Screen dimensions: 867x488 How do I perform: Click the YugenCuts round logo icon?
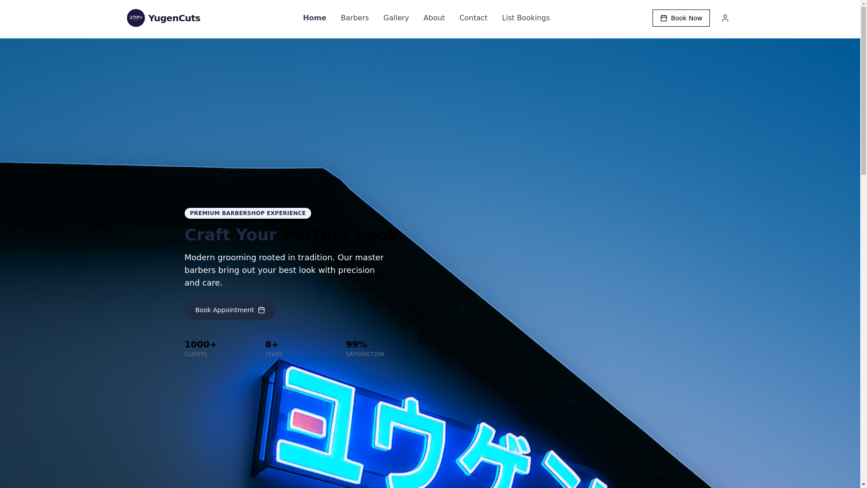pos(135,18)
